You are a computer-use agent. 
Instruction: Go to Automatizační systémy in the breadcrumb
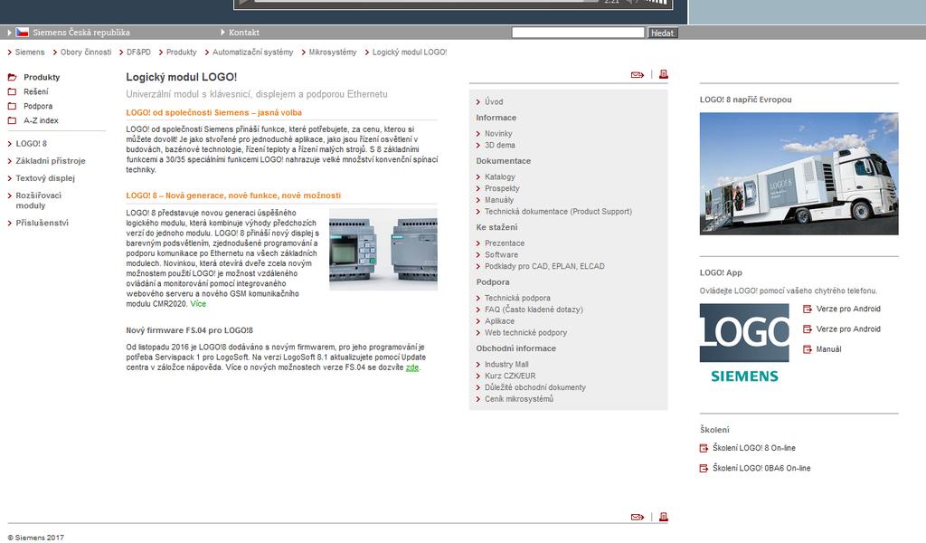(x=253, y=52)
